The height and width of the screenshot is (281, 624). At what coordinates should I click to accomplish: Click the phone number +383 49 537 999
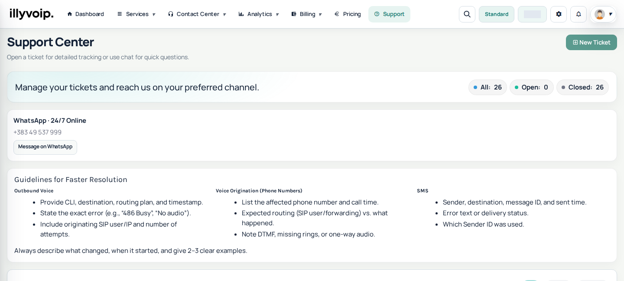pyautogui.click(x=38, y=132)
